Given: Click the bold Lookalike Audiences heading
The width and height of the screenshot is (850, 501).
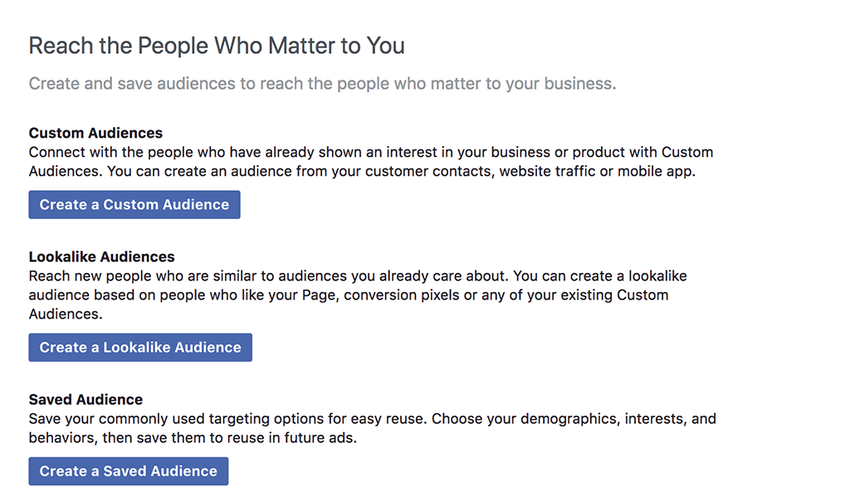Looking at the screenshot, I should (101, 257).
